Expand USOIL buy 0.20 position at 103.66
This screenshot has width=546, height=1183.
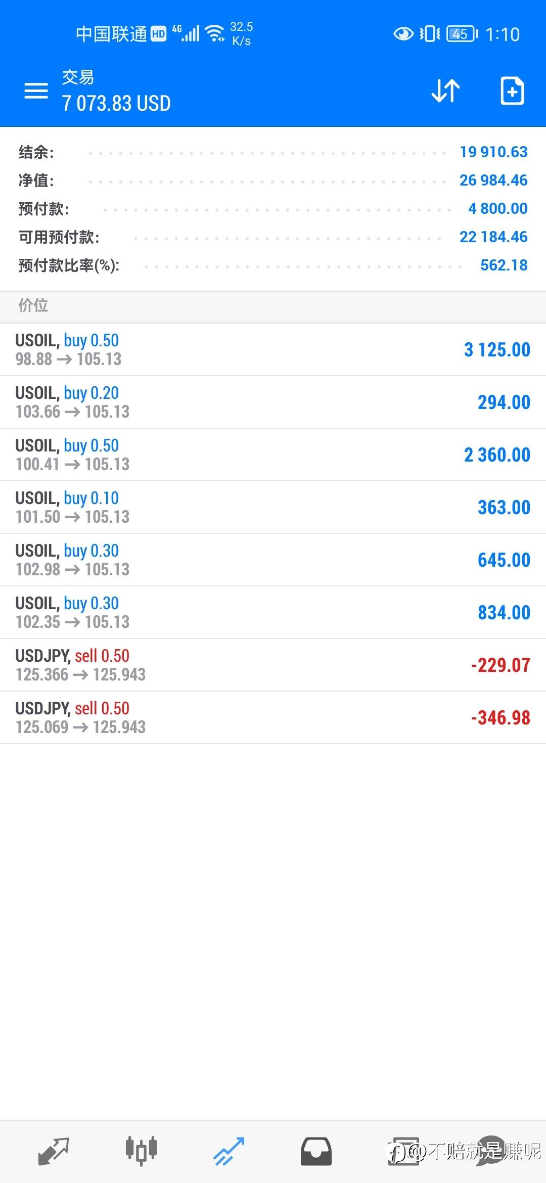coord(273,402)
